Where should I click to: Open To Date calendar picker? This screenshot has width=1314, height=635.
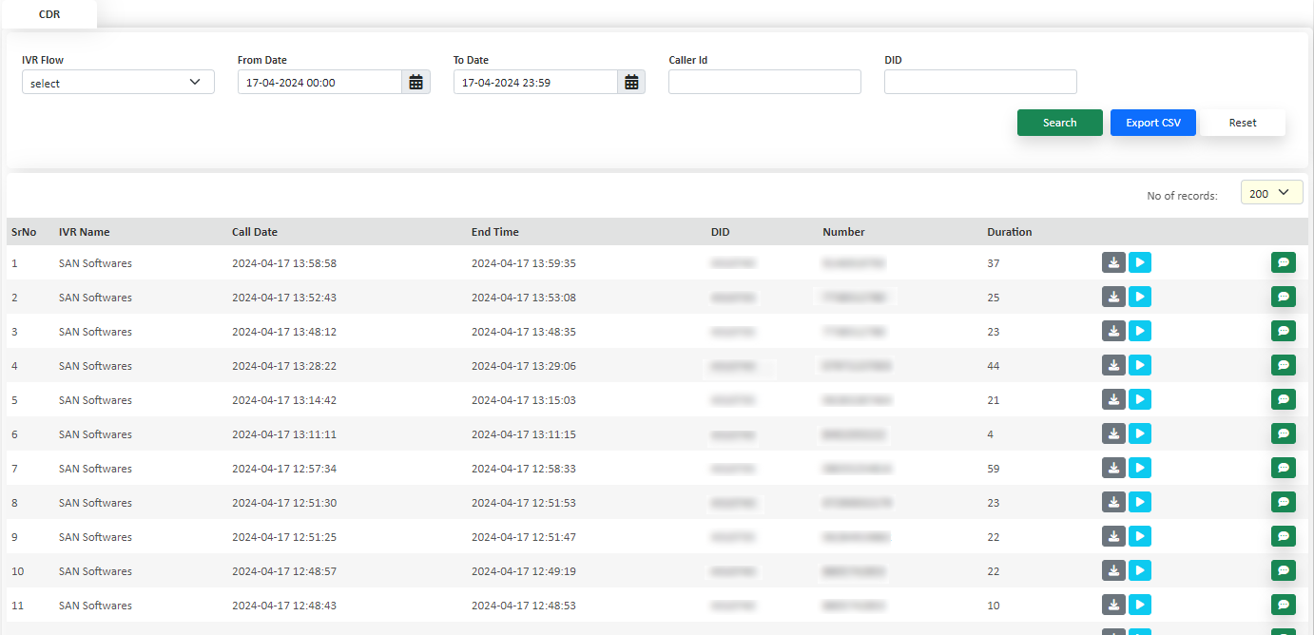click(631, 83)
